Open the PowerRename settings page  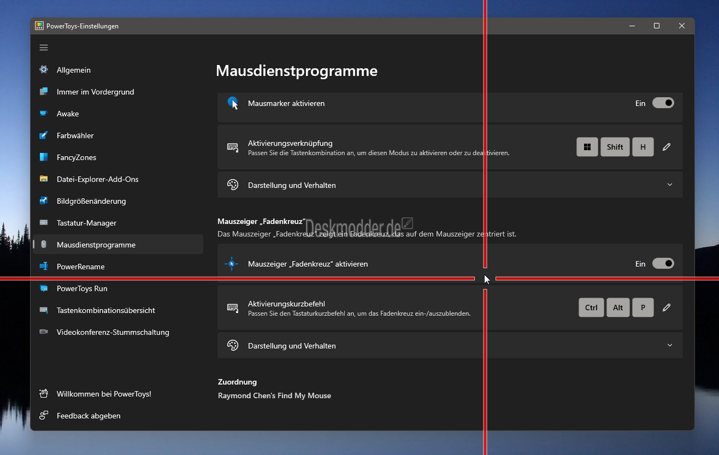pyautogui.click(x=118, y=267)
